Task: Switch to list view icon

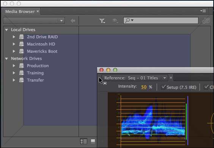Action: point(83,141)
